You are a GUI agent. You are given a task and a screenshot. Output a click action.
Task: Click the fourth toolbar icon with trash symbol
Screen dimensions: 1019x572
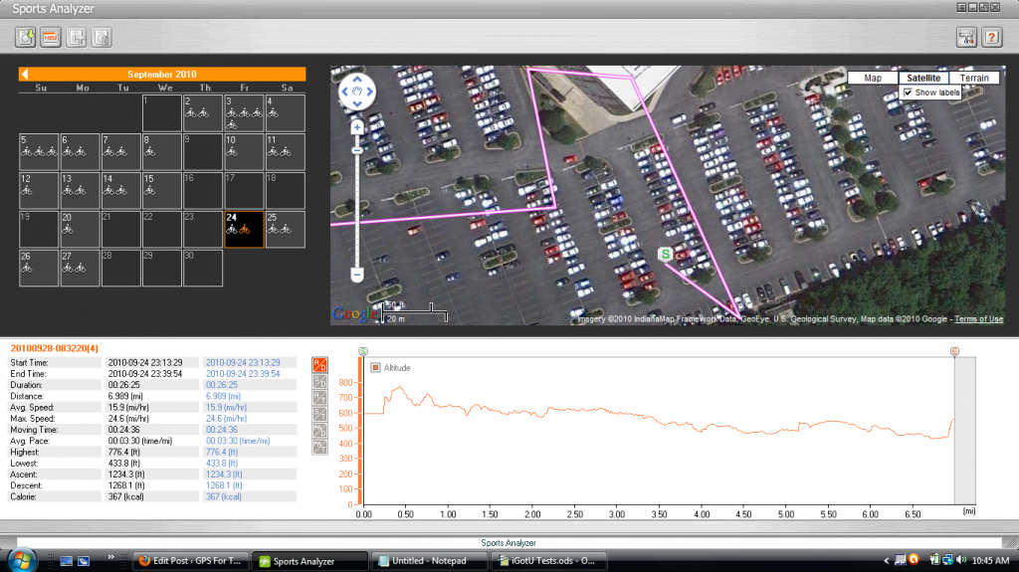point(102,38)
